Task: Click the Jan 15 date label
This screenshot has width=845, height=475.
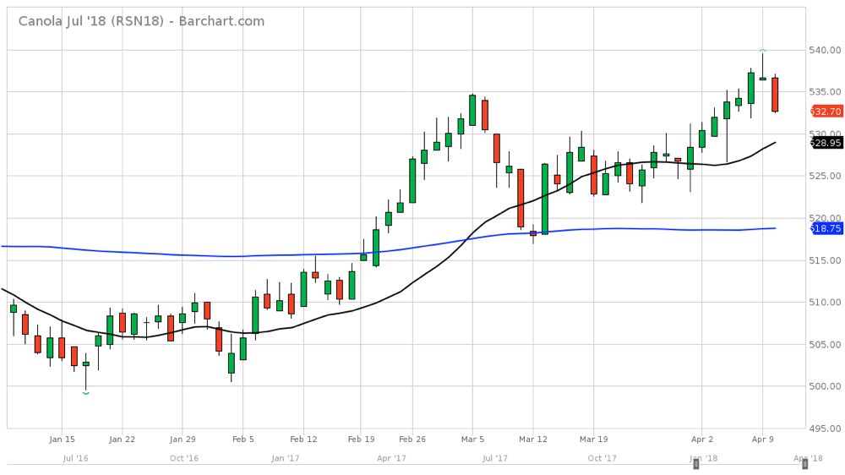Action: (x=62, y=439)
